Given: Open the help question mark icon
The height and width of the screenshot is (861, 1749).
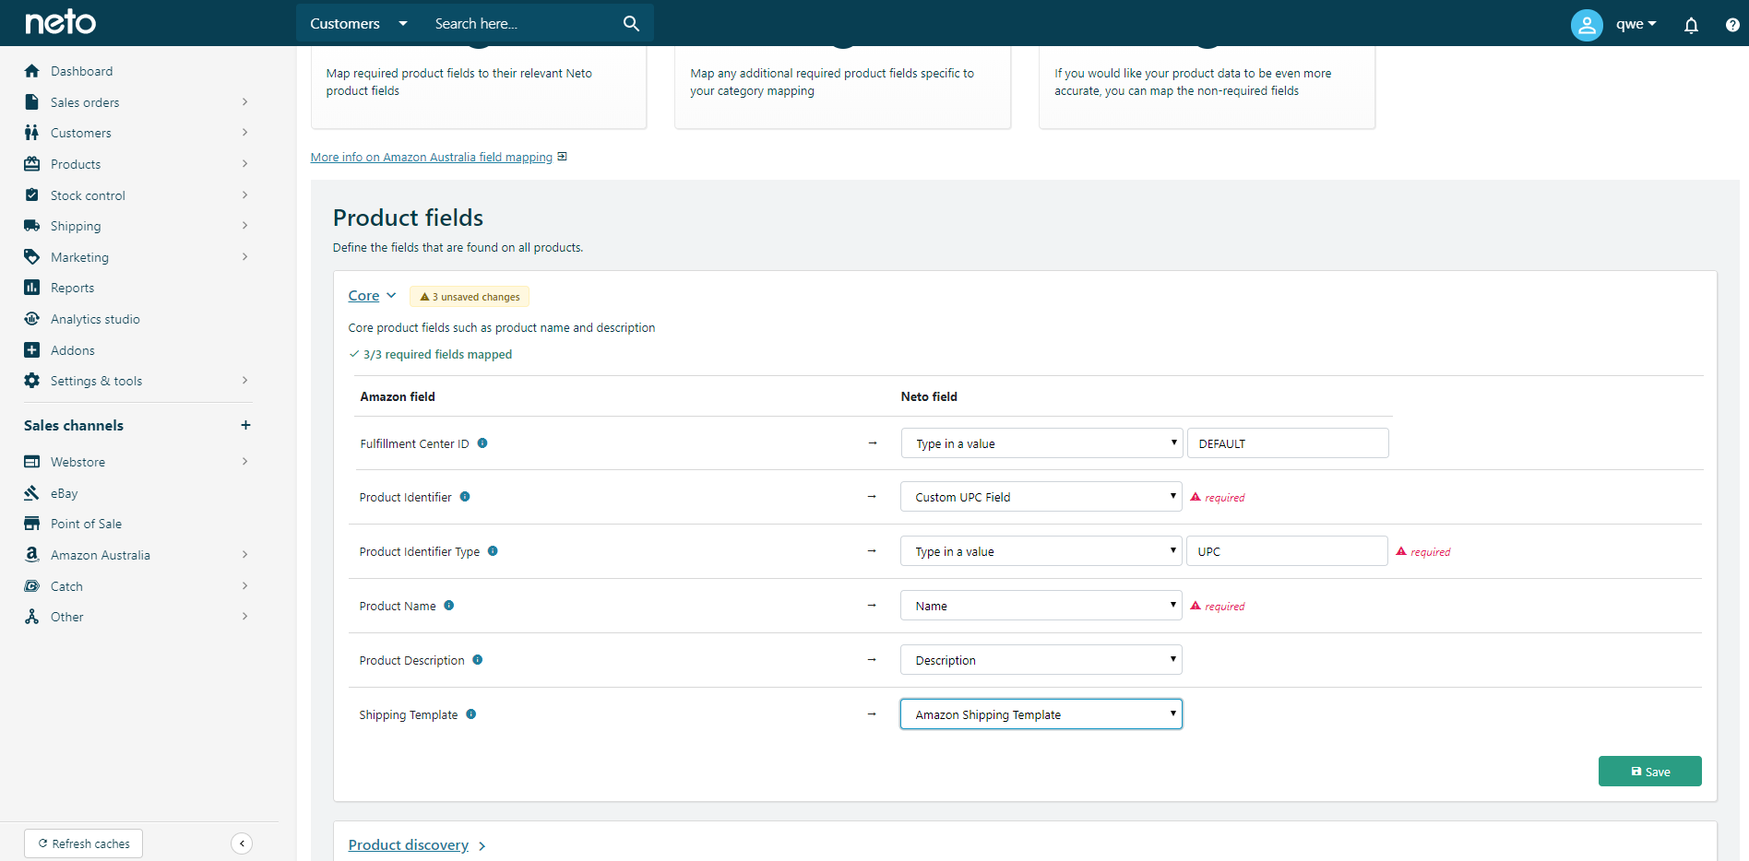Looking at the screenshot, I should [1732, 25].
